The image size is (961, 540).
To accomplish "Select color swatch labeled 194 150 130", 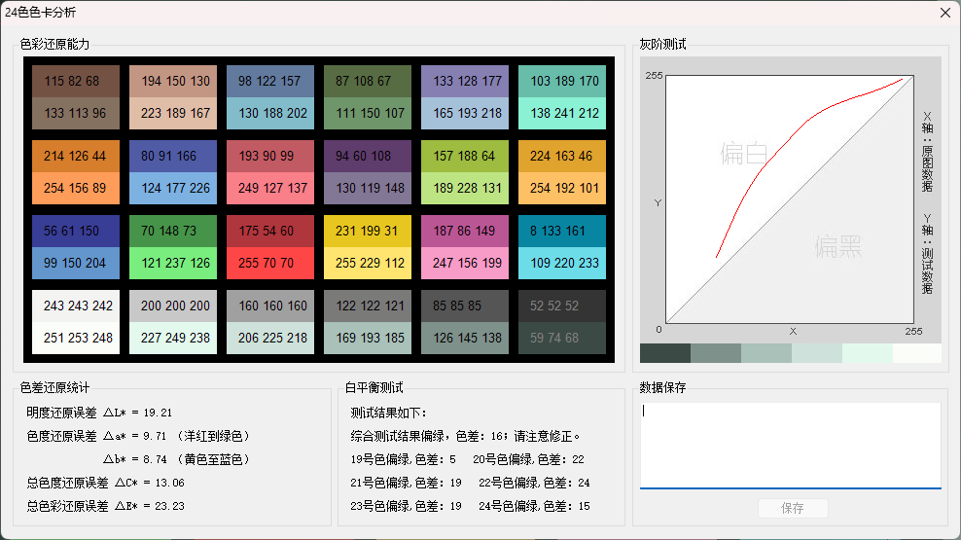I will (173, 81).
